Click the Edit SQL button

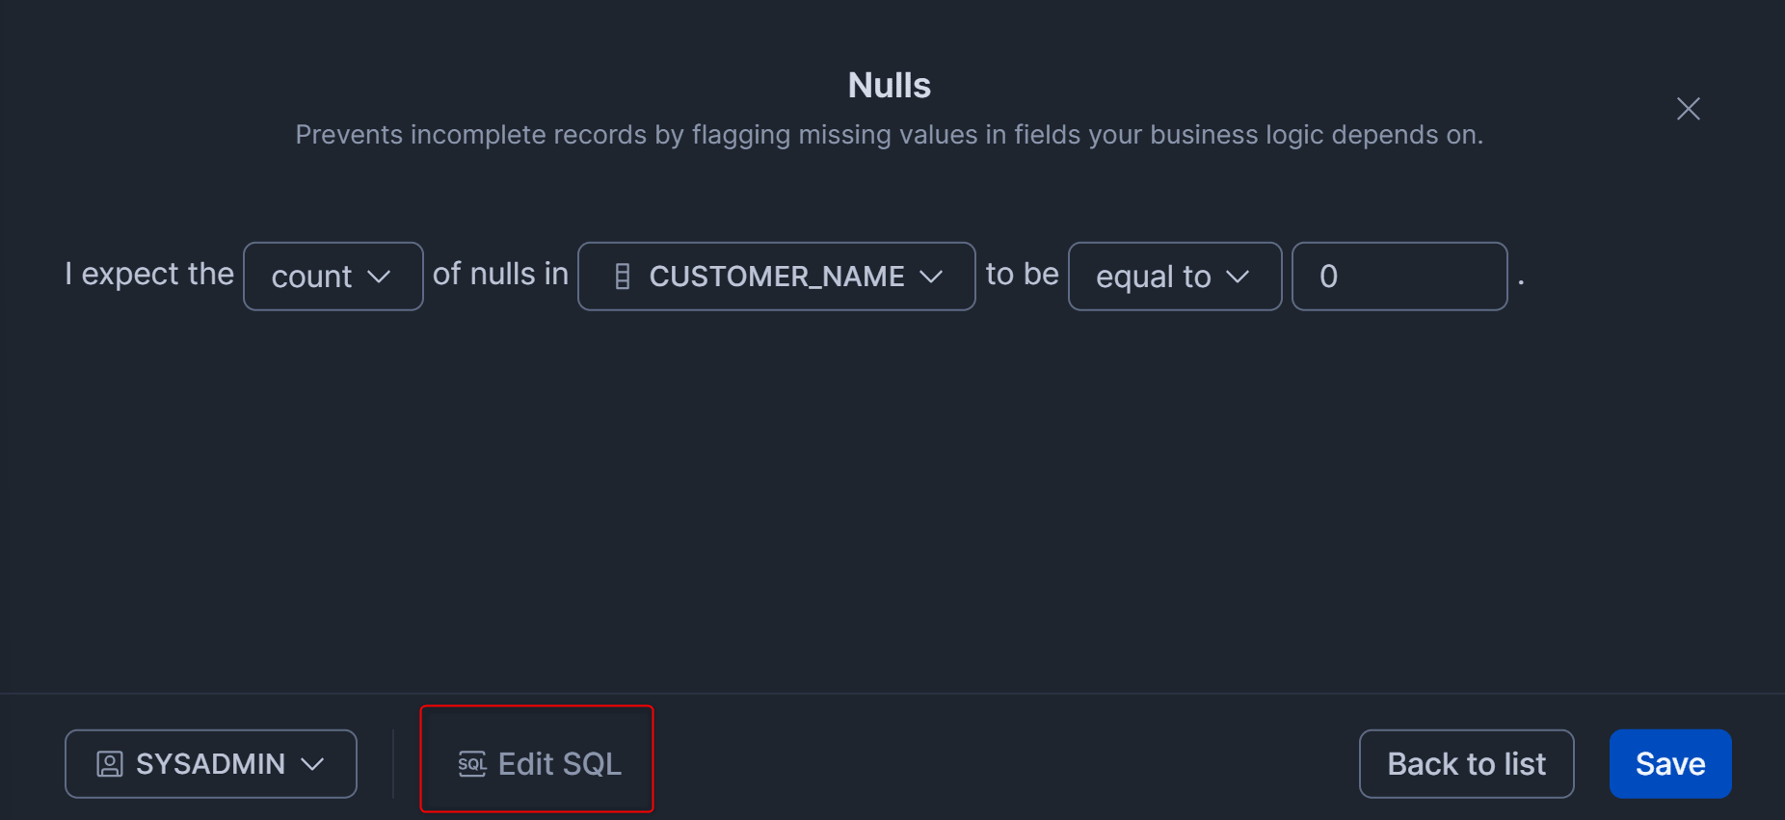click(537, 764)
